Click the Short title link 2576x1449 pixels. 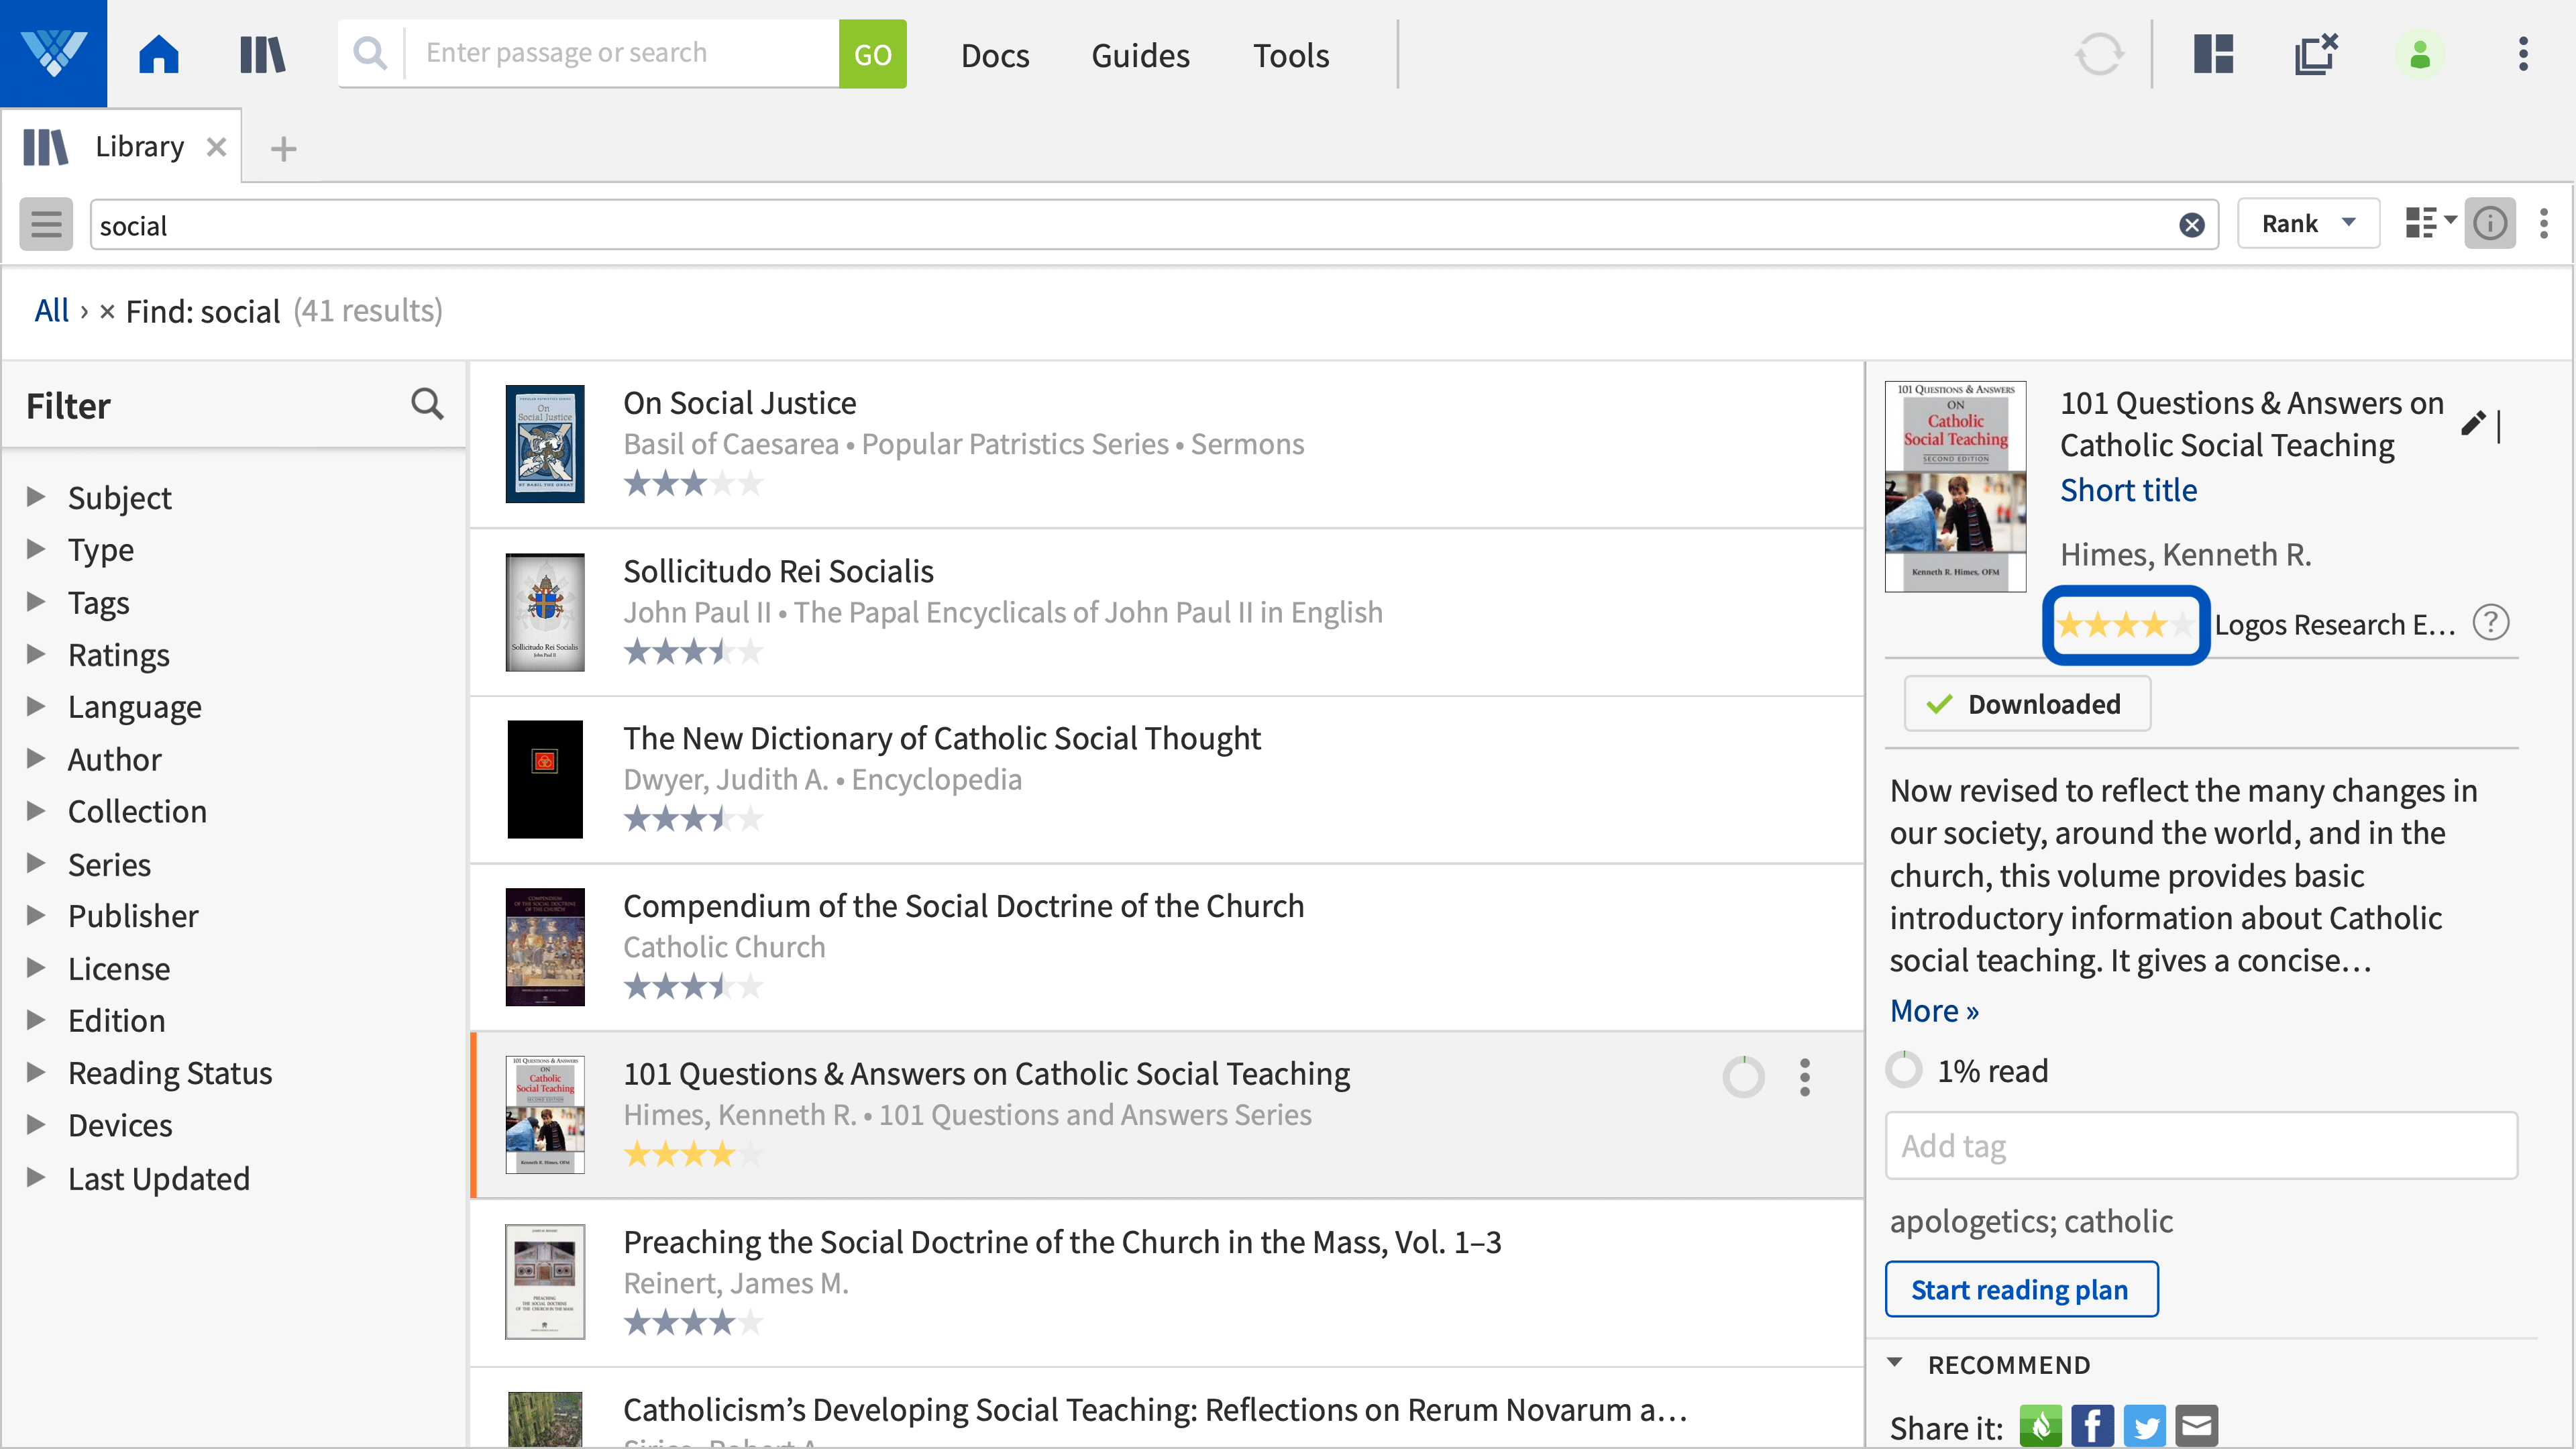[x=2128, y=490]
